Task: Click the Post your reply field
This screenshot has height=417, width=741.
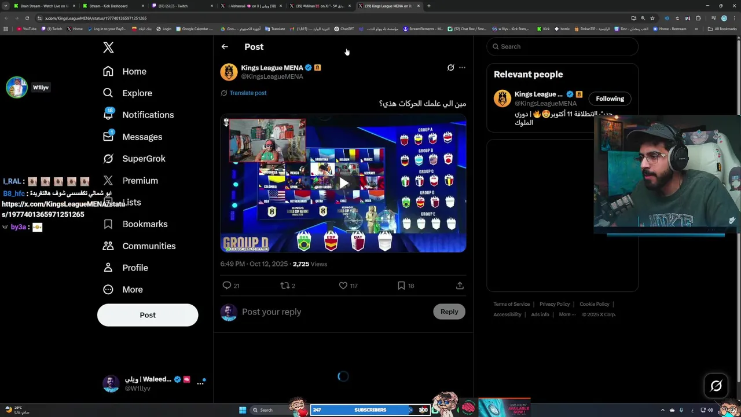Action: pyautogui.click(x=335, y=312)
